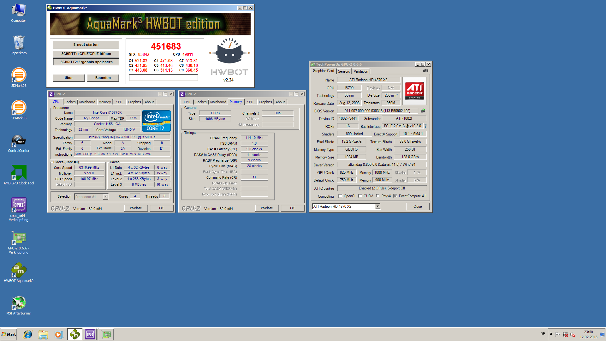Toggle the DirectCompute 4.1 checkbox
The height and width of the screenshot is (341, 606).
coord(395,196)
